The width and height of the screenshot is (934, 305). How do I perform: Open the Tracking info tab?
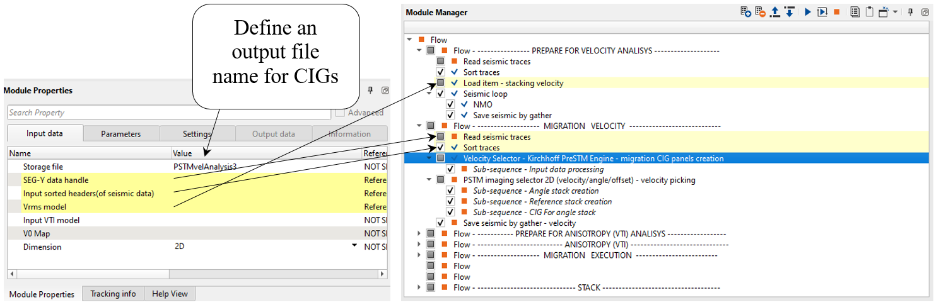tap(113, 294)
